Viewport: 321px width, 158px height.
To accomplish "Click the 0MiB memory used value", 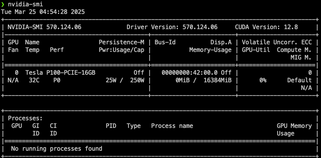I will click(x=183, y=80).
